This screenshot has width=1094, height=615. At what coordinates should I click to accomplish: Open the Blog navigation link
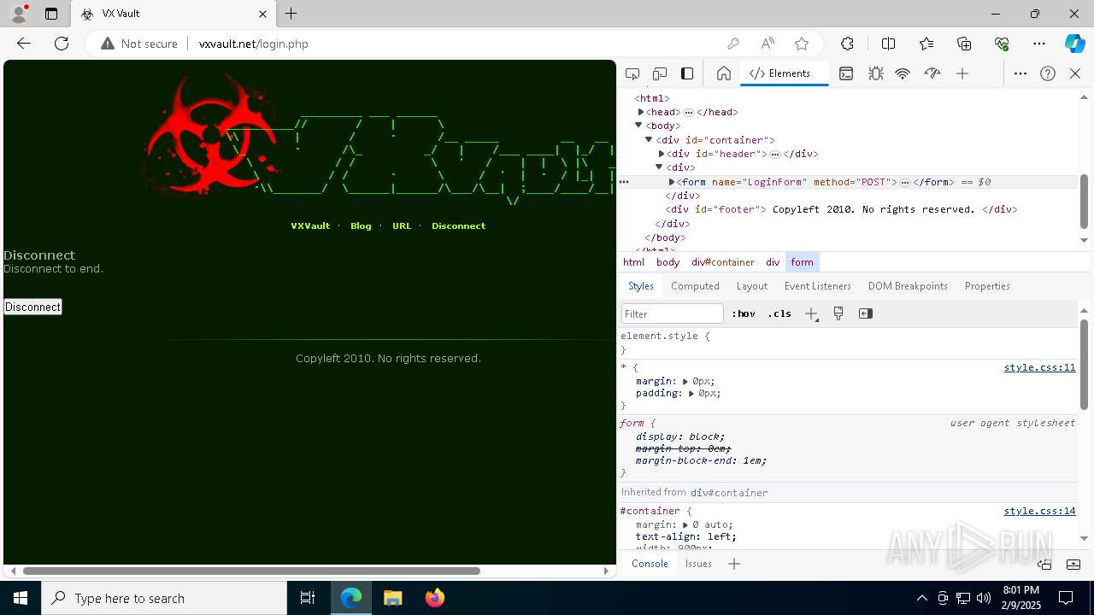click(x=361, y=226)
